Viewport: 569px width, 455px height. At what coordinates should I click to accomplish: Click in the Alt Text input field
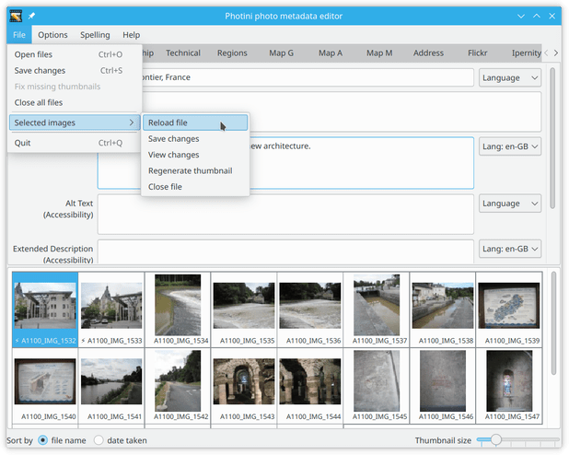(x=285, y=215)
